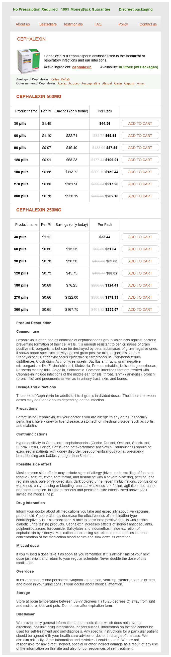Add 250mg 180 pills pack to cart

click(140, 285)
